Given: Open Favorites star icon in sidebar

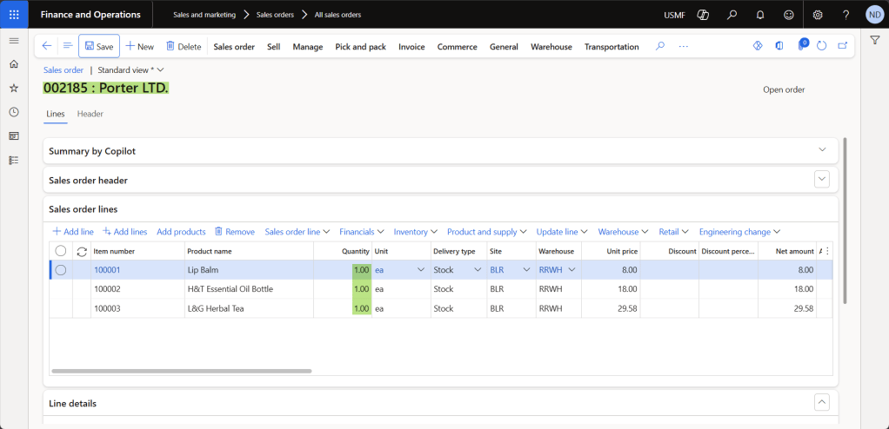Looking at the screenshot, I should tap(13, 88).
